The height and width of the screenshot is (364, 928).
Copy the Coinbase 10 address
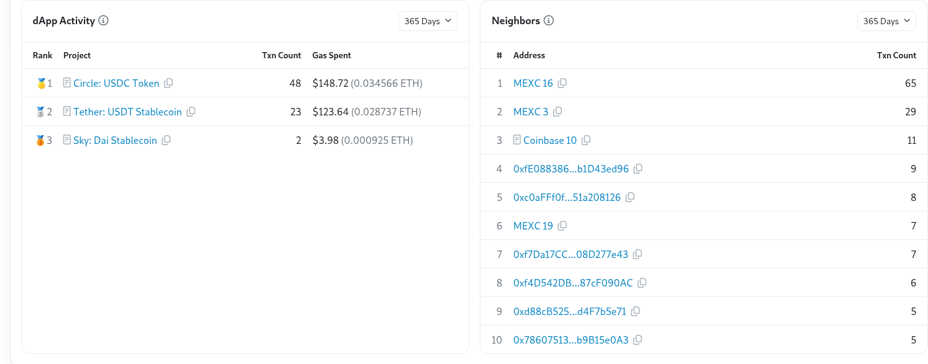coord(586,140)
